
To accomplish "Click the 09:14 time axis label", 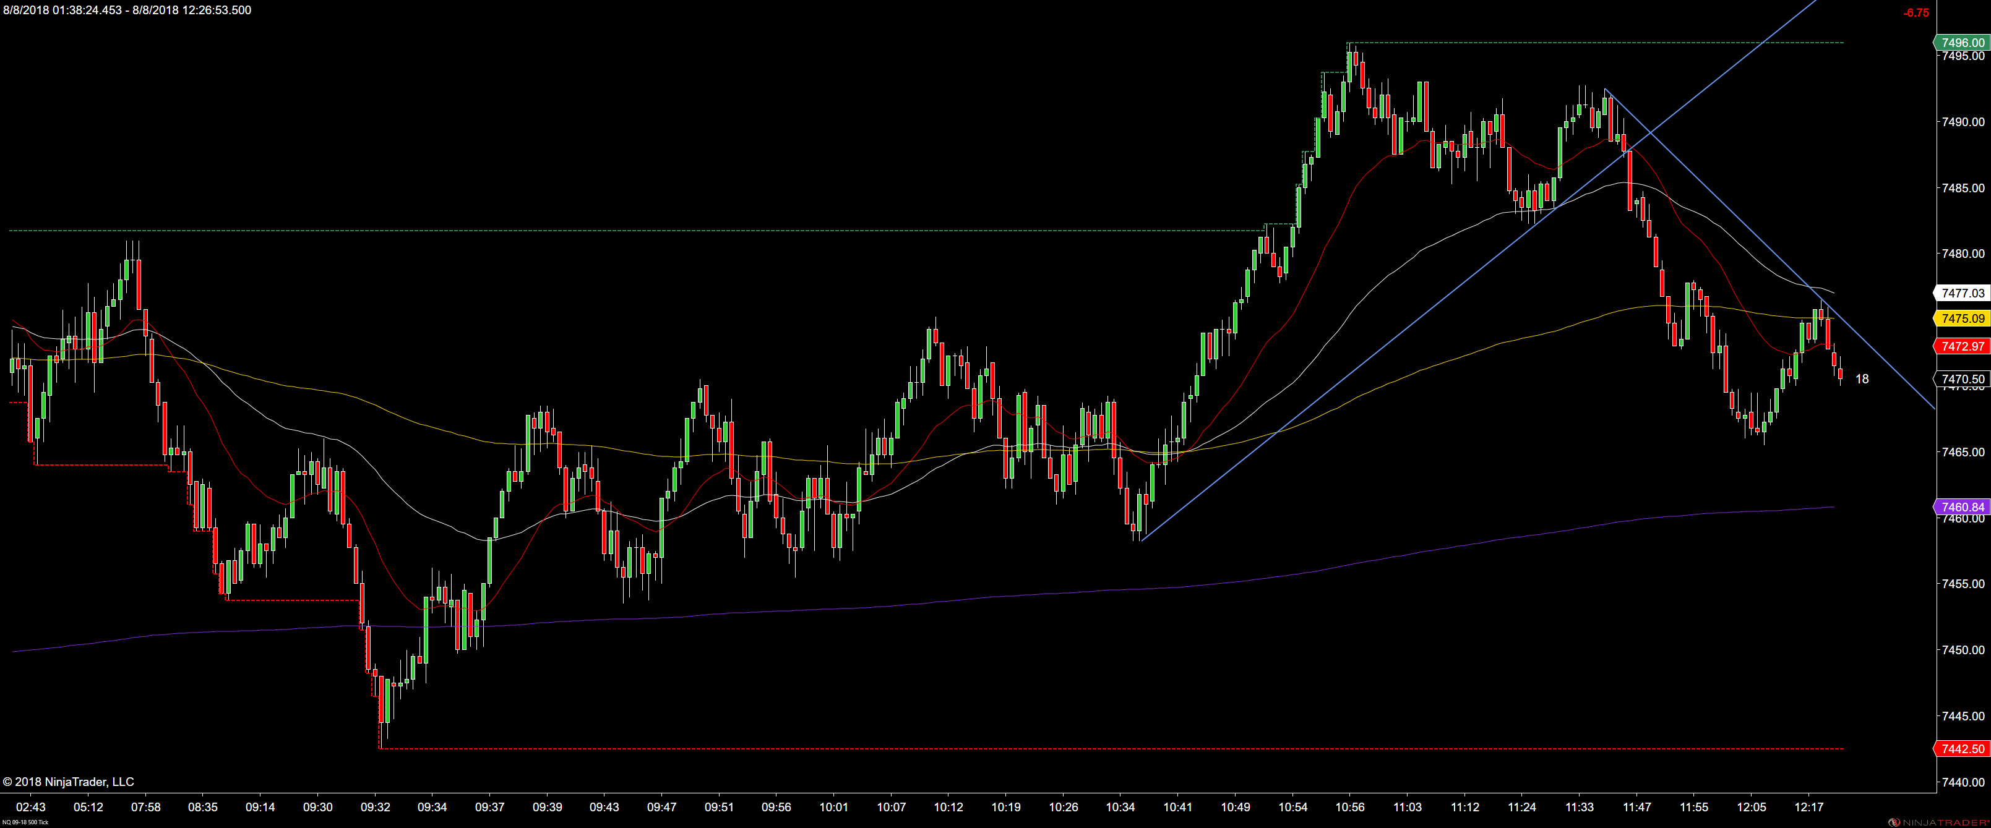I will (260, 807).
